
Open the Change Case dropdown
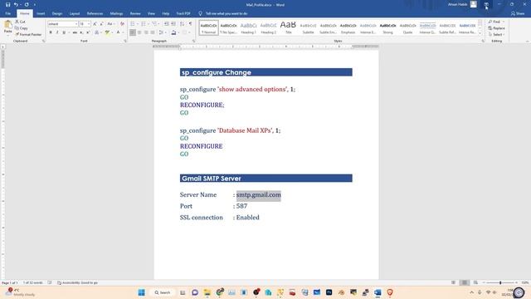click(x=110, y=24)
